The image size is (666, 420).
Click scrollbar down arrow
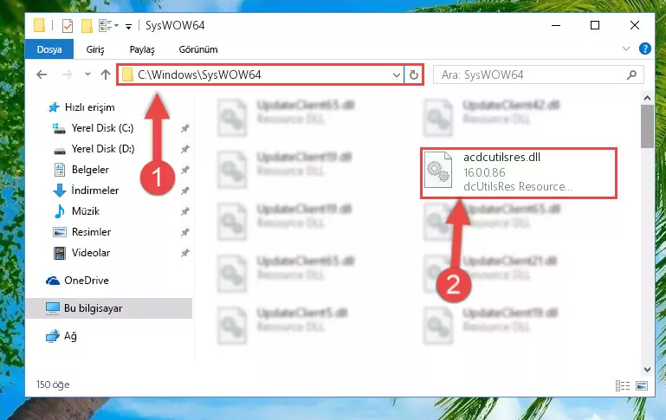[647, 370]
